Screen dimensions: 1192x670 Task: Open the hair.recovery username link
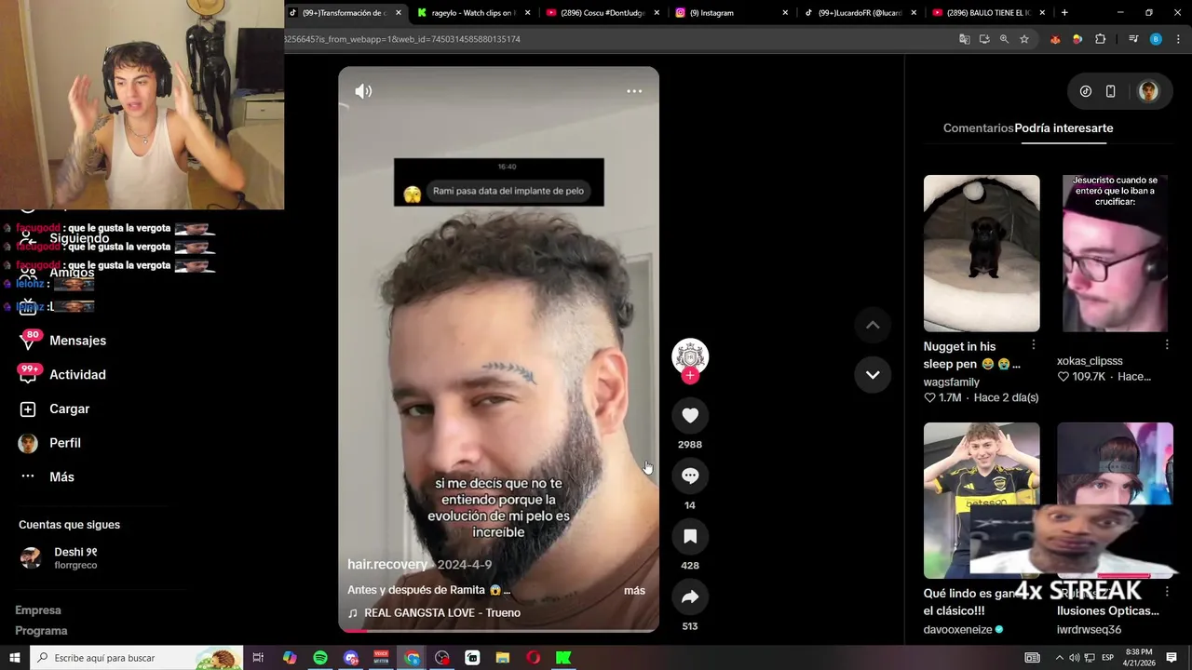pyautogui.click(x=387, y=565)
